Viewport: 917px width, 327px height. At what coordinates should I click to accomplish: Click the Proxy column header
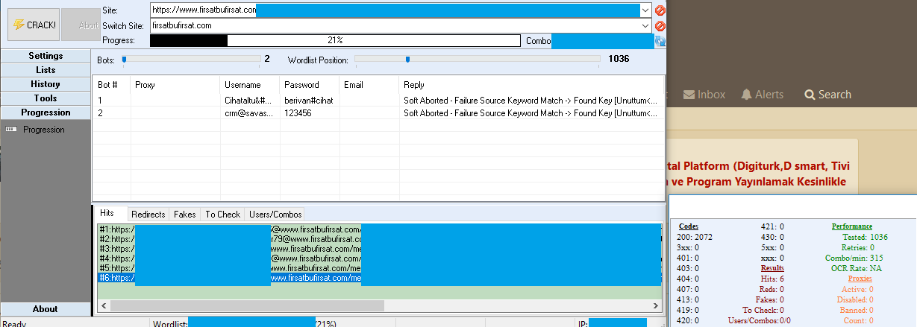175,85
